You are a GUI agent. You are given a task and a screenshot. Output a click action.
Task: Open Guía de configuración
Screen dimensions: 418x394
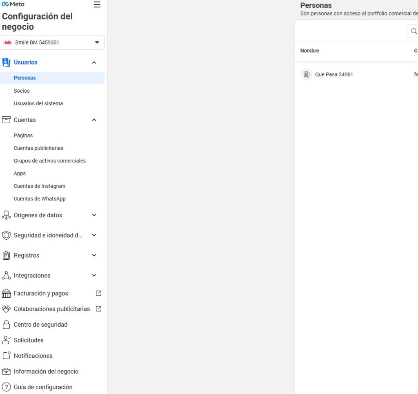(x=43, y=387)
